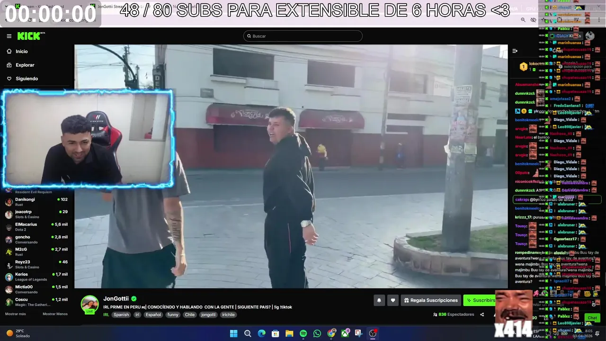Open Google Chrome from the taskbar
The width and height of the screenshot is (606, 341).
[331, 333]
